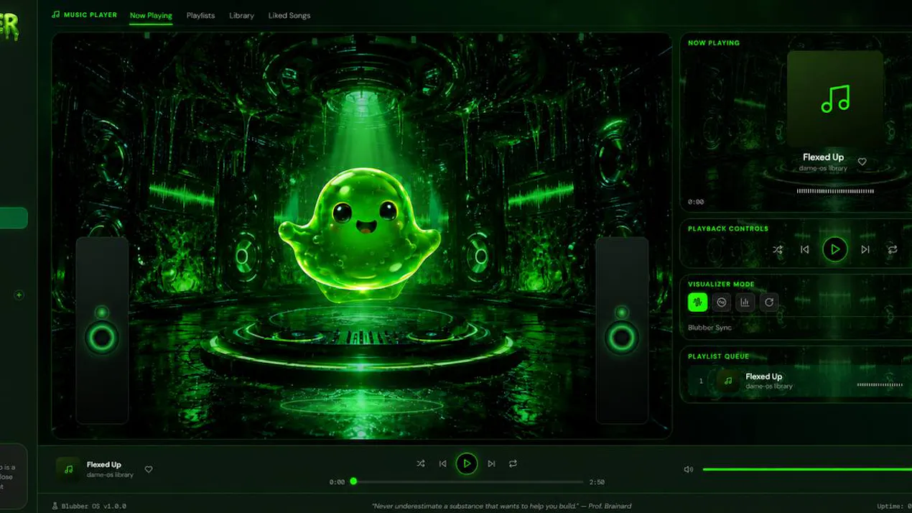
Task: Toggle repeat in the bottom player bar
Action: coord(513,463)
